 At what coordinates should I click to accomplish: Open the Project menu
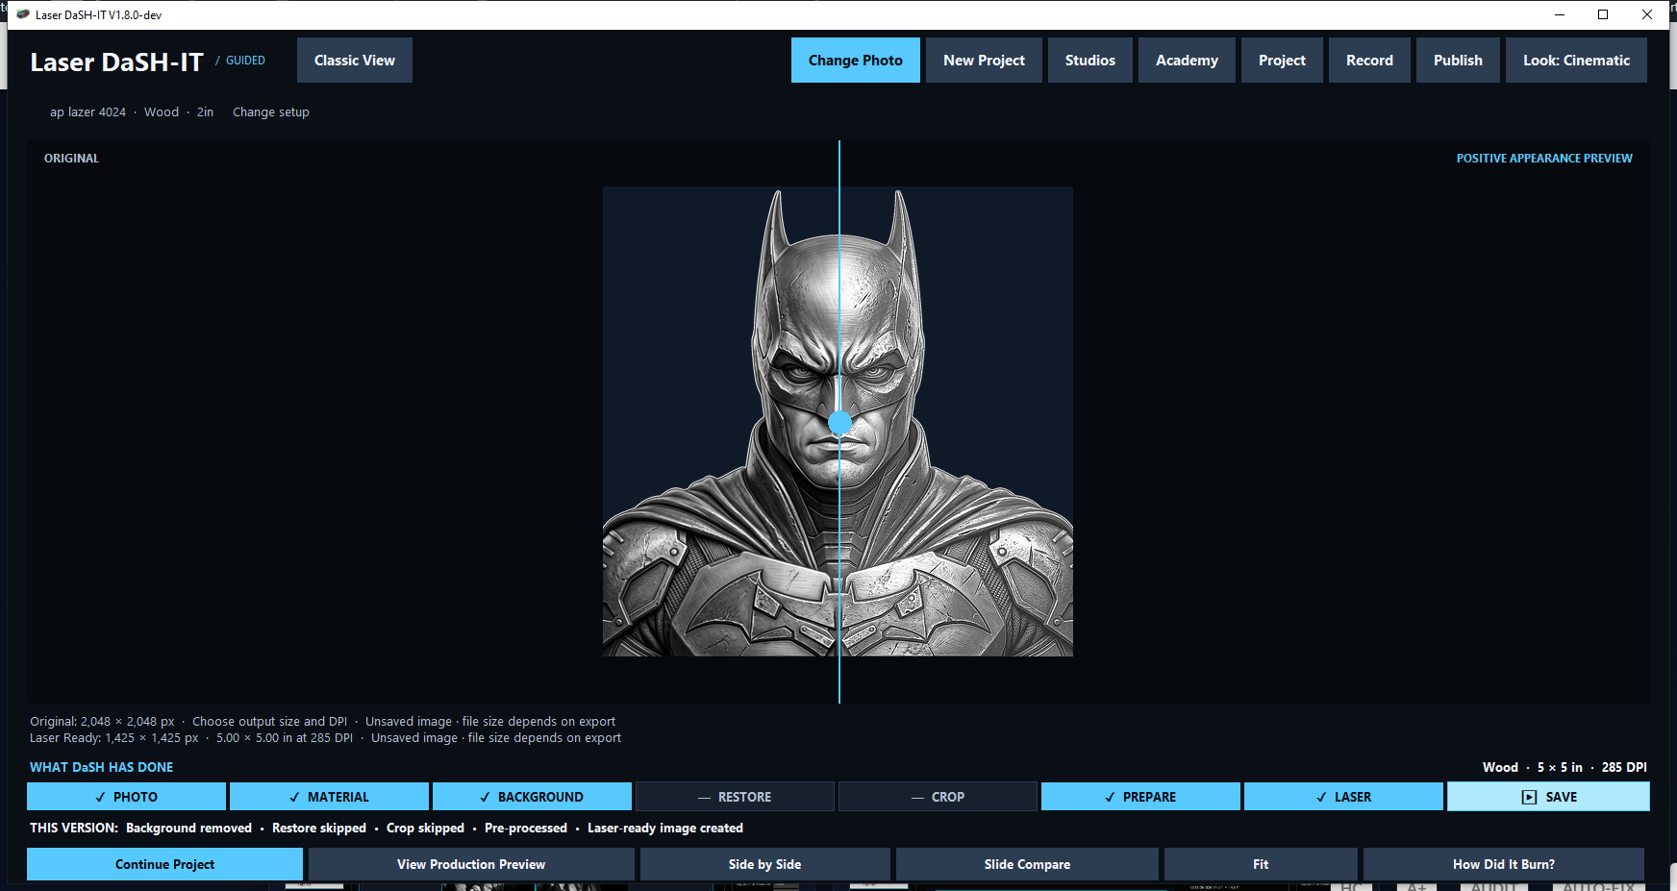tap(1282, 61)
